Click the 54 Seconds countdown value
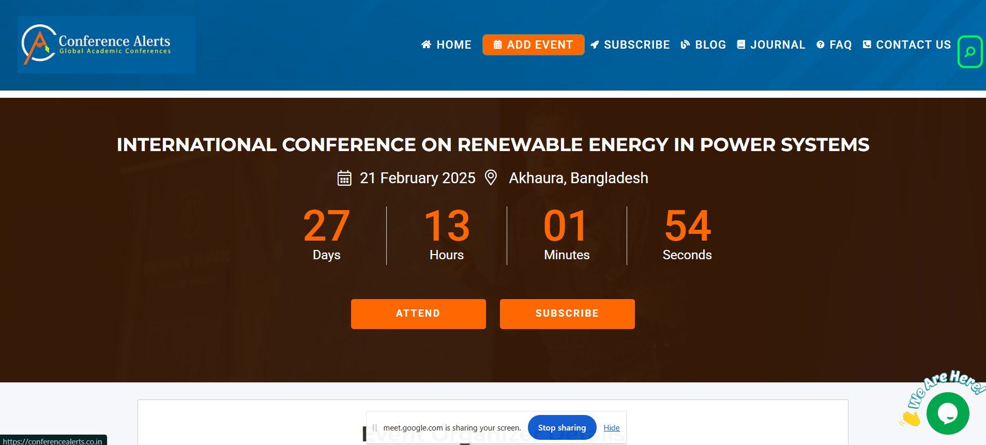 click(688, 226)
